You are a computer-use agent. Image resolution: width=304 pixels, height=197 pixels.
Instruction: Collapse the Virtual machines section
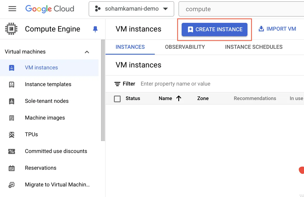pyautogui.click(x=87, y=52)
